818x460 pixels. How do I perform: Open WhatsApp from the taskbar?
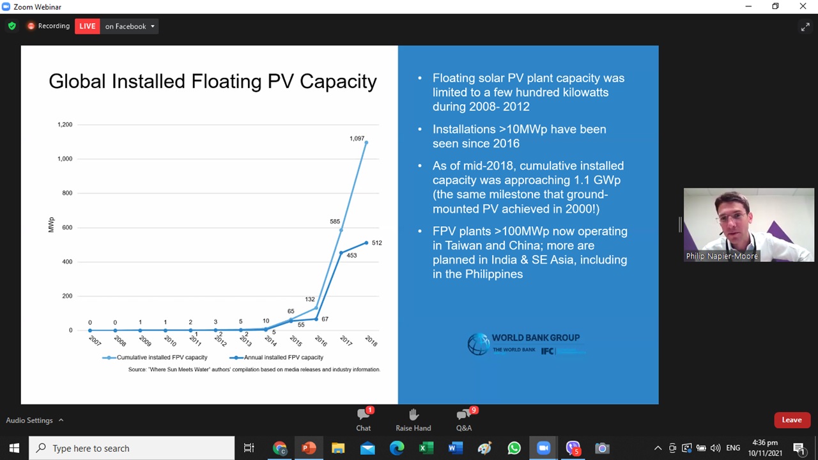click(514, 448)
